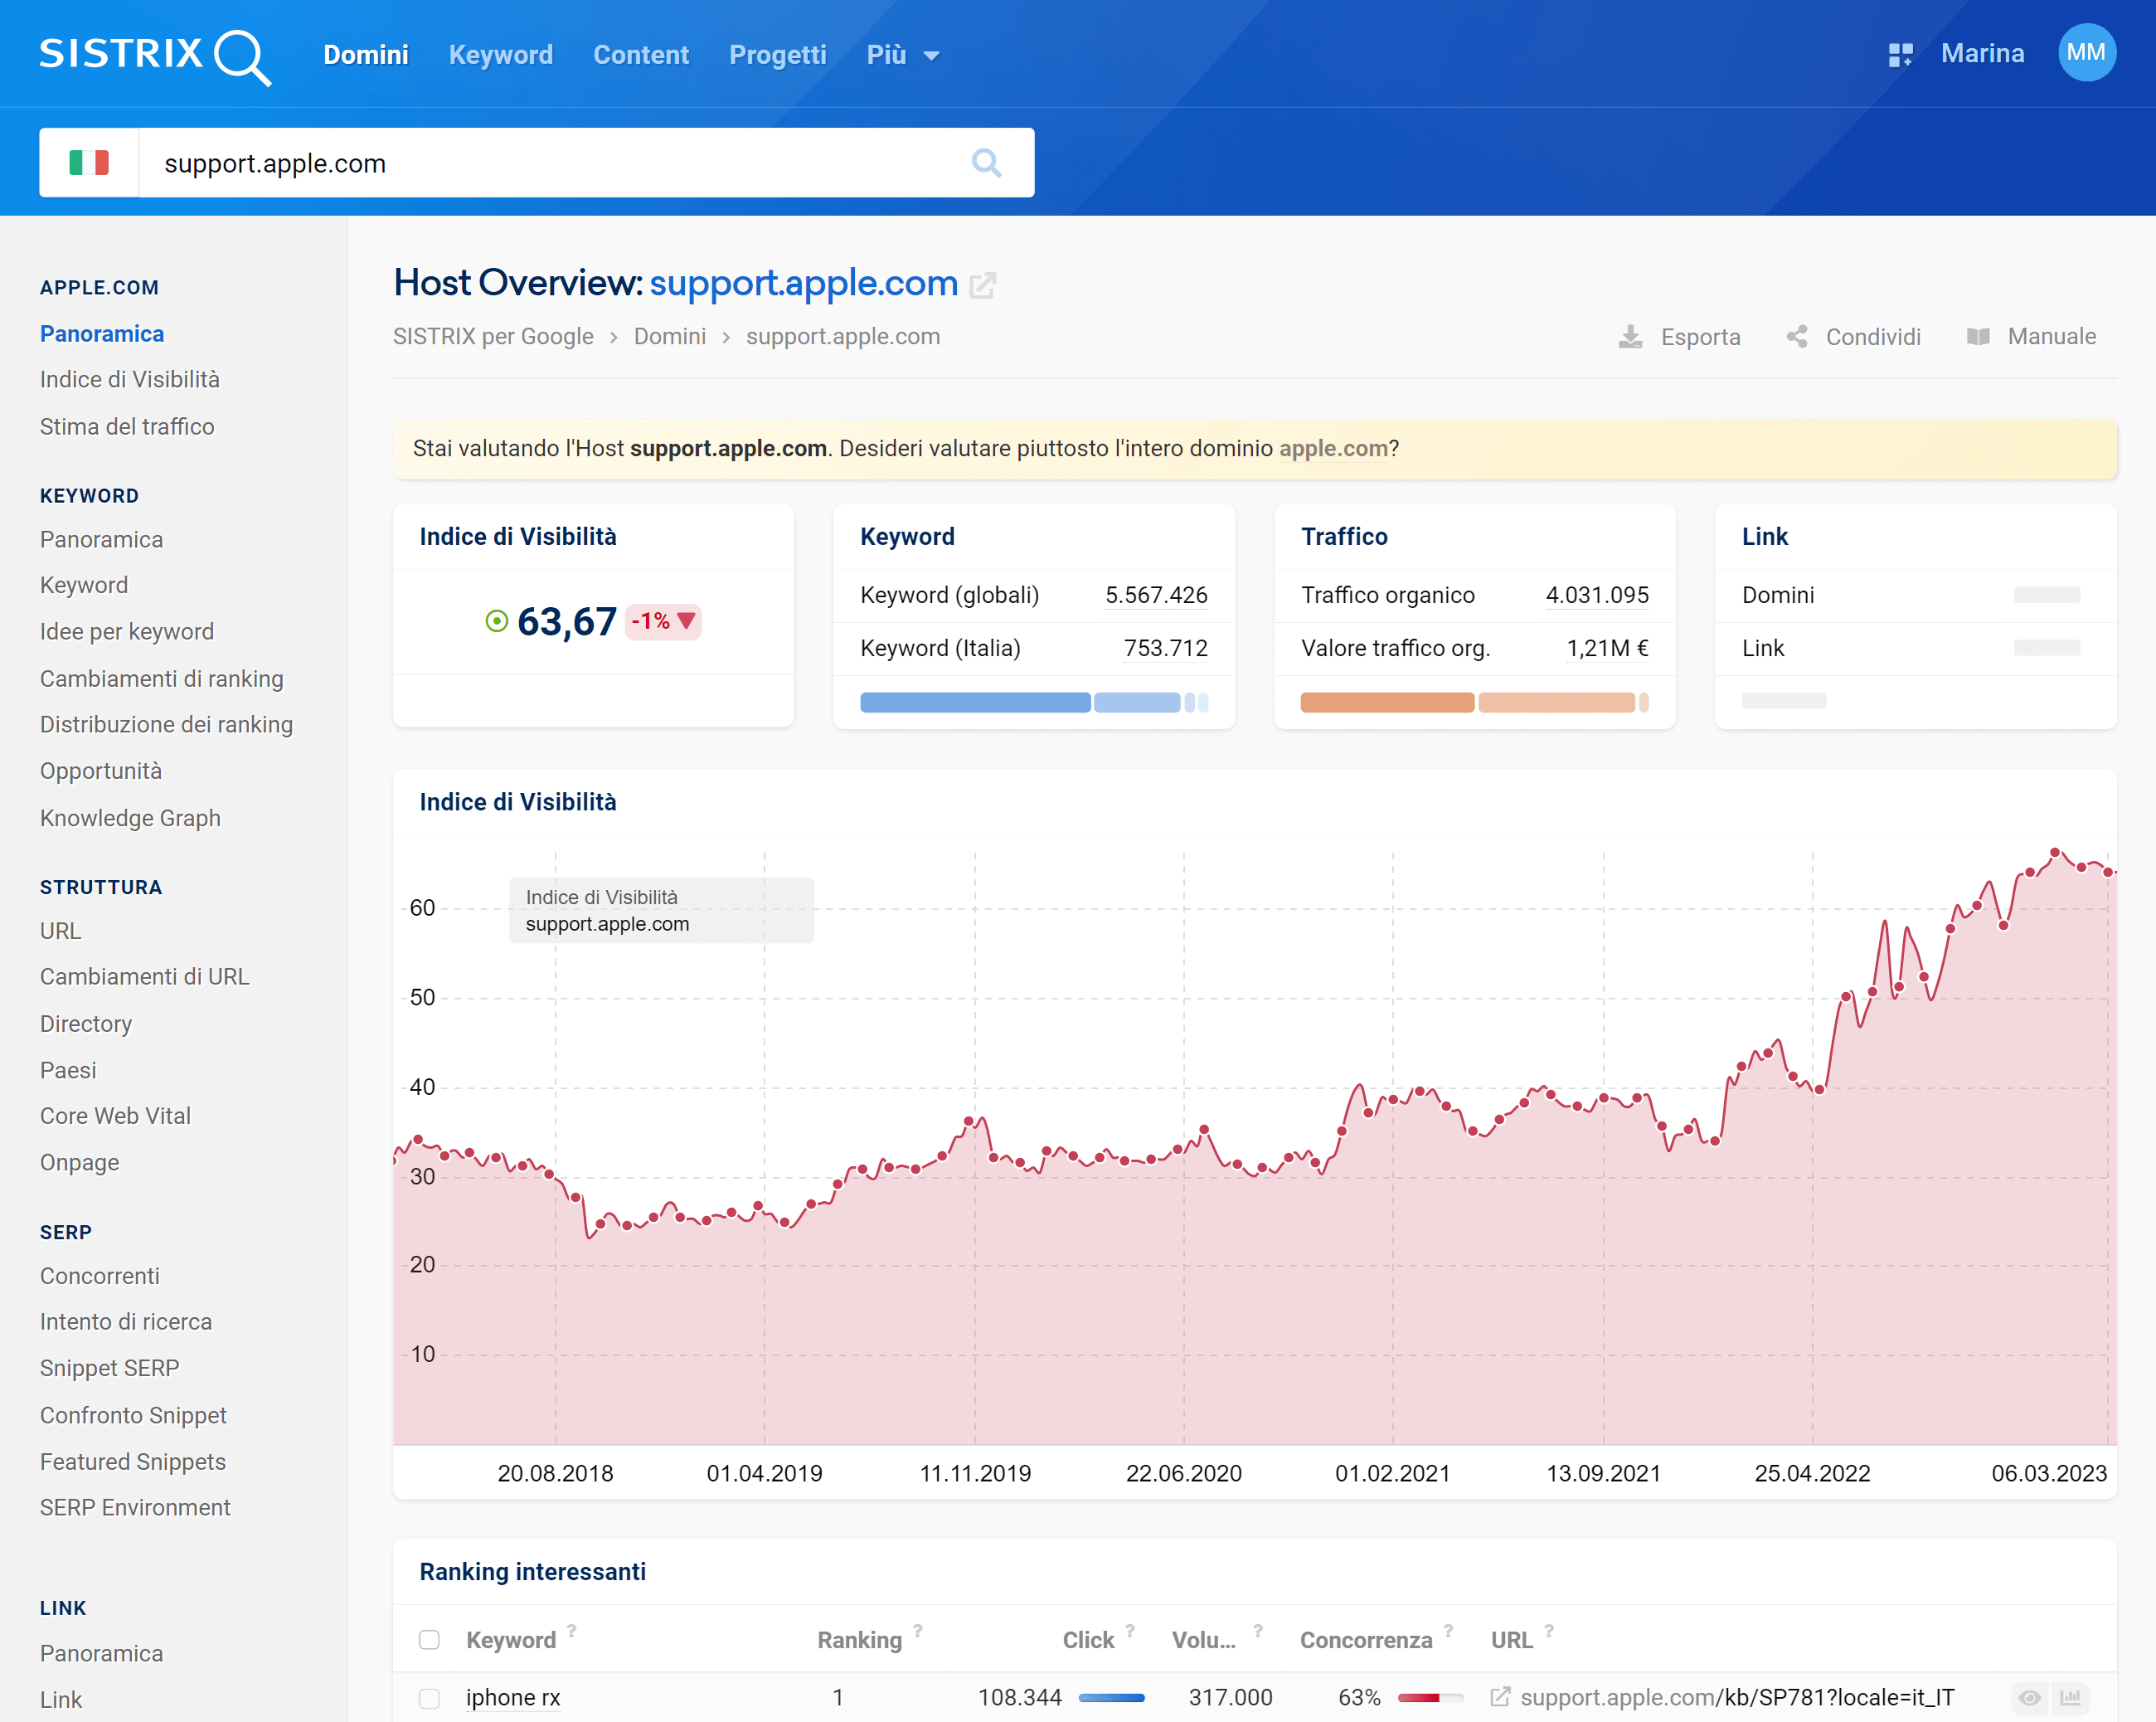Screen dimensions: 2156x1722
Task: Click the Manuale book icon
Action: coord(1978,336)
